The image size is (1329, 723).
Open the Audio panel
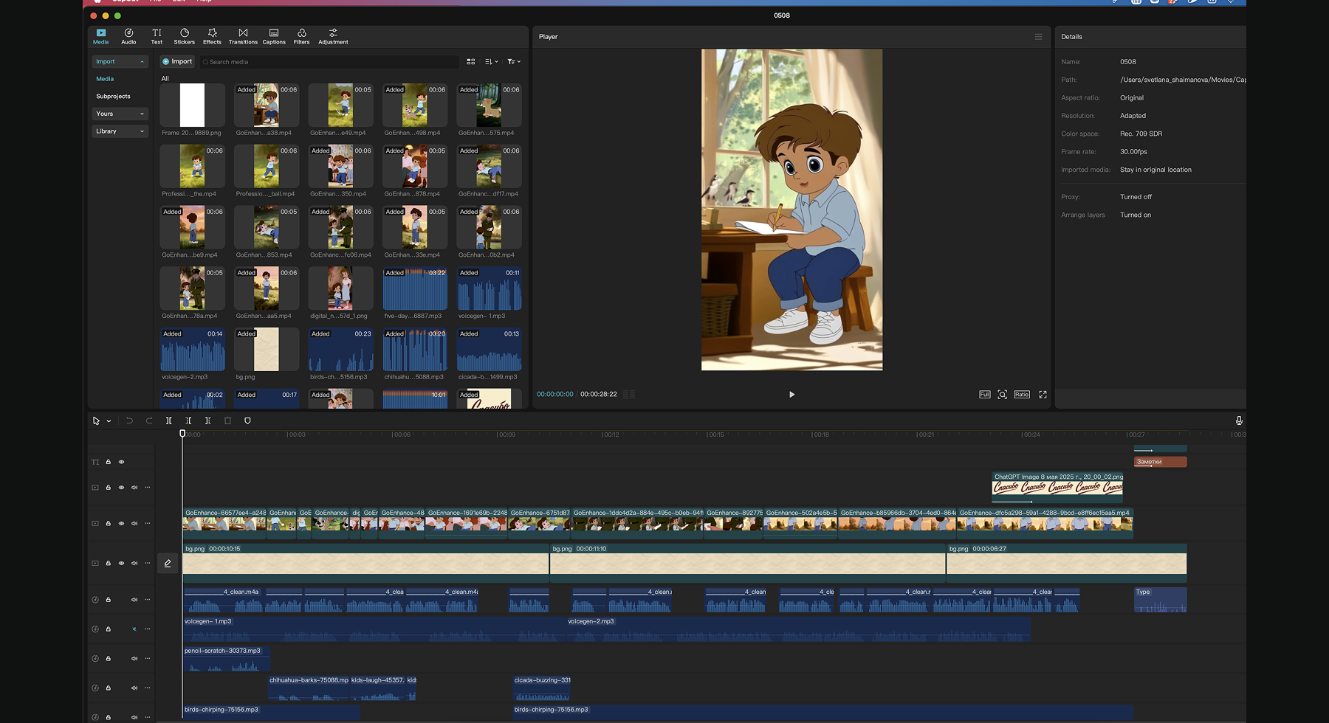point(128,36)
